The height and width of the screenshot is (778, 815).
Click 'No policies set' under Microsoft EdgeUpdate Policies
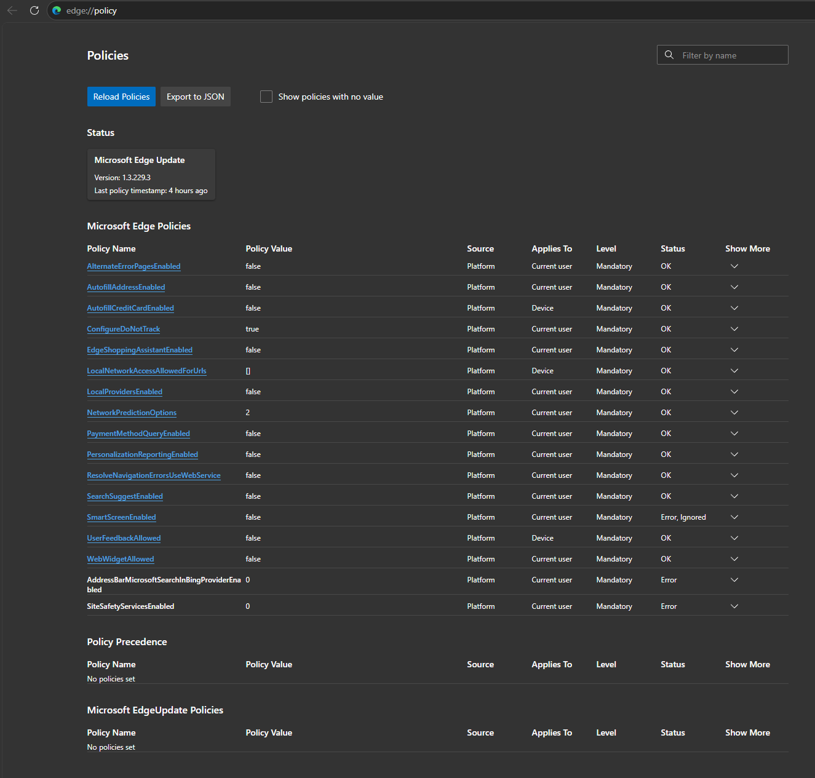click(111, 747)
